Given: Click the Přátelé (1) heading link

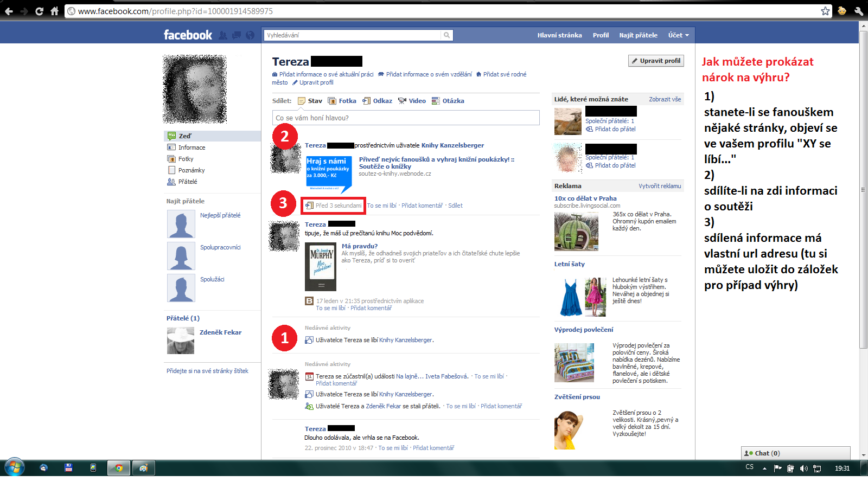Looking at the screenshot, I should [183, 318].
